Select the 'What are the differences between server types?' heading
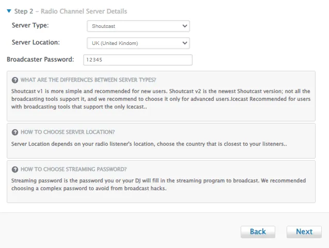329x248 pixels. point(88,80)
